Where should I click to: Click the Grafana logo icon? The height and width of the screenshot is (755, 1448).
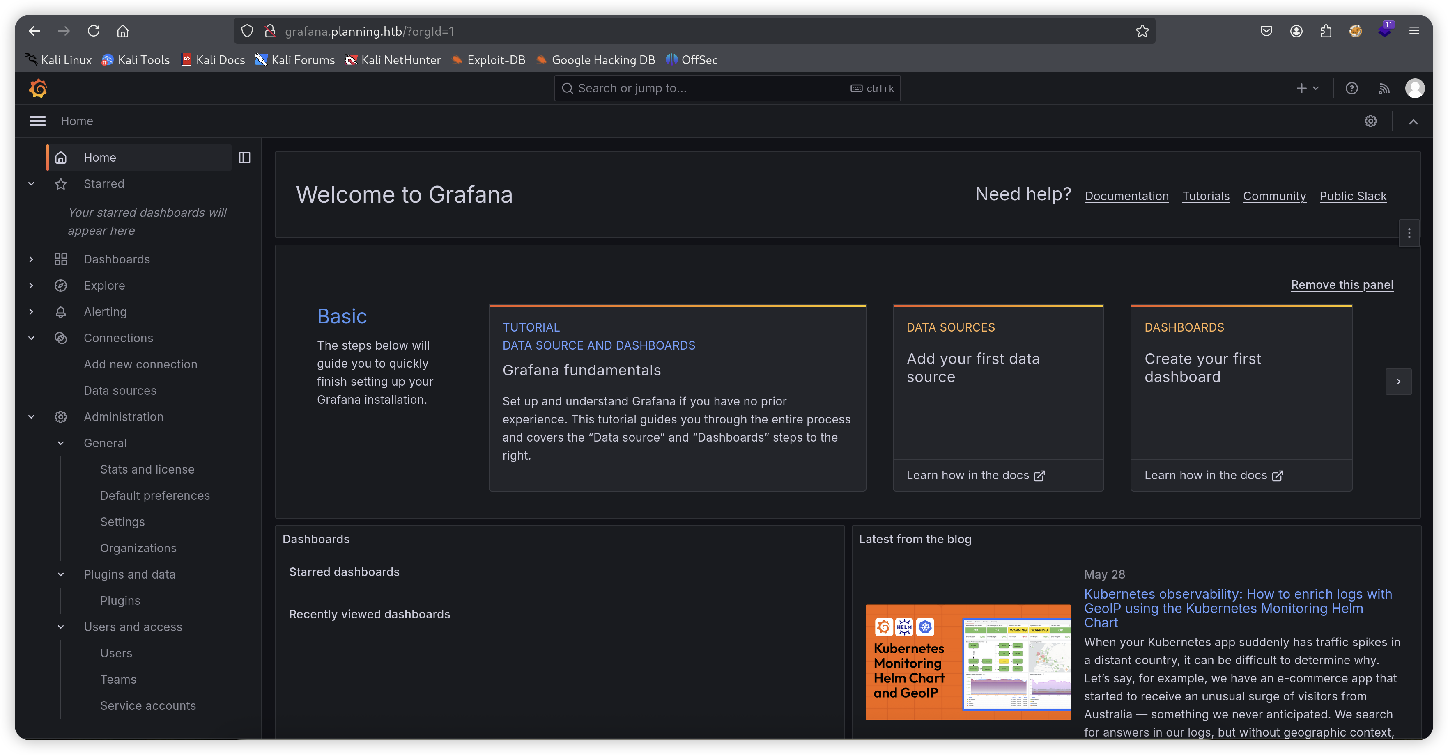tap(38, 88)
